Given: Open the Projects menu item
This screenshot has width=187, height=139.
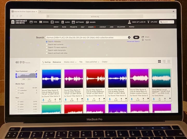Looking at the screenshot, I should (74, 27).
